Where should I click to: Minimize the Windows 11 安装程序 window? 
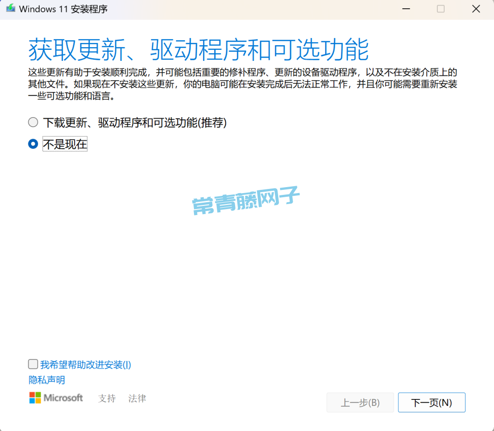(x=405, y=9)
